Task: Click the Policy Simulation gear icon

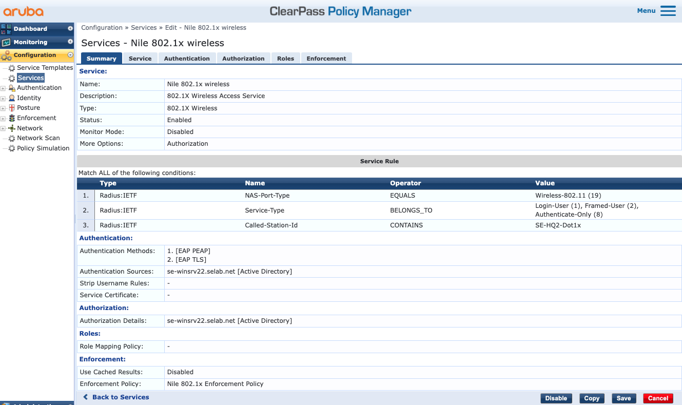Action: tap(12, 148)
